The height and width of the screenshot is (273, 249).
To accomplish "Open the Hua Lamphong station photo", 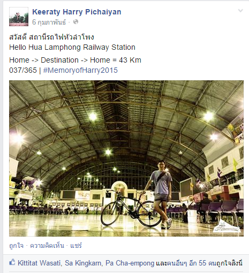I will (126, 158).
